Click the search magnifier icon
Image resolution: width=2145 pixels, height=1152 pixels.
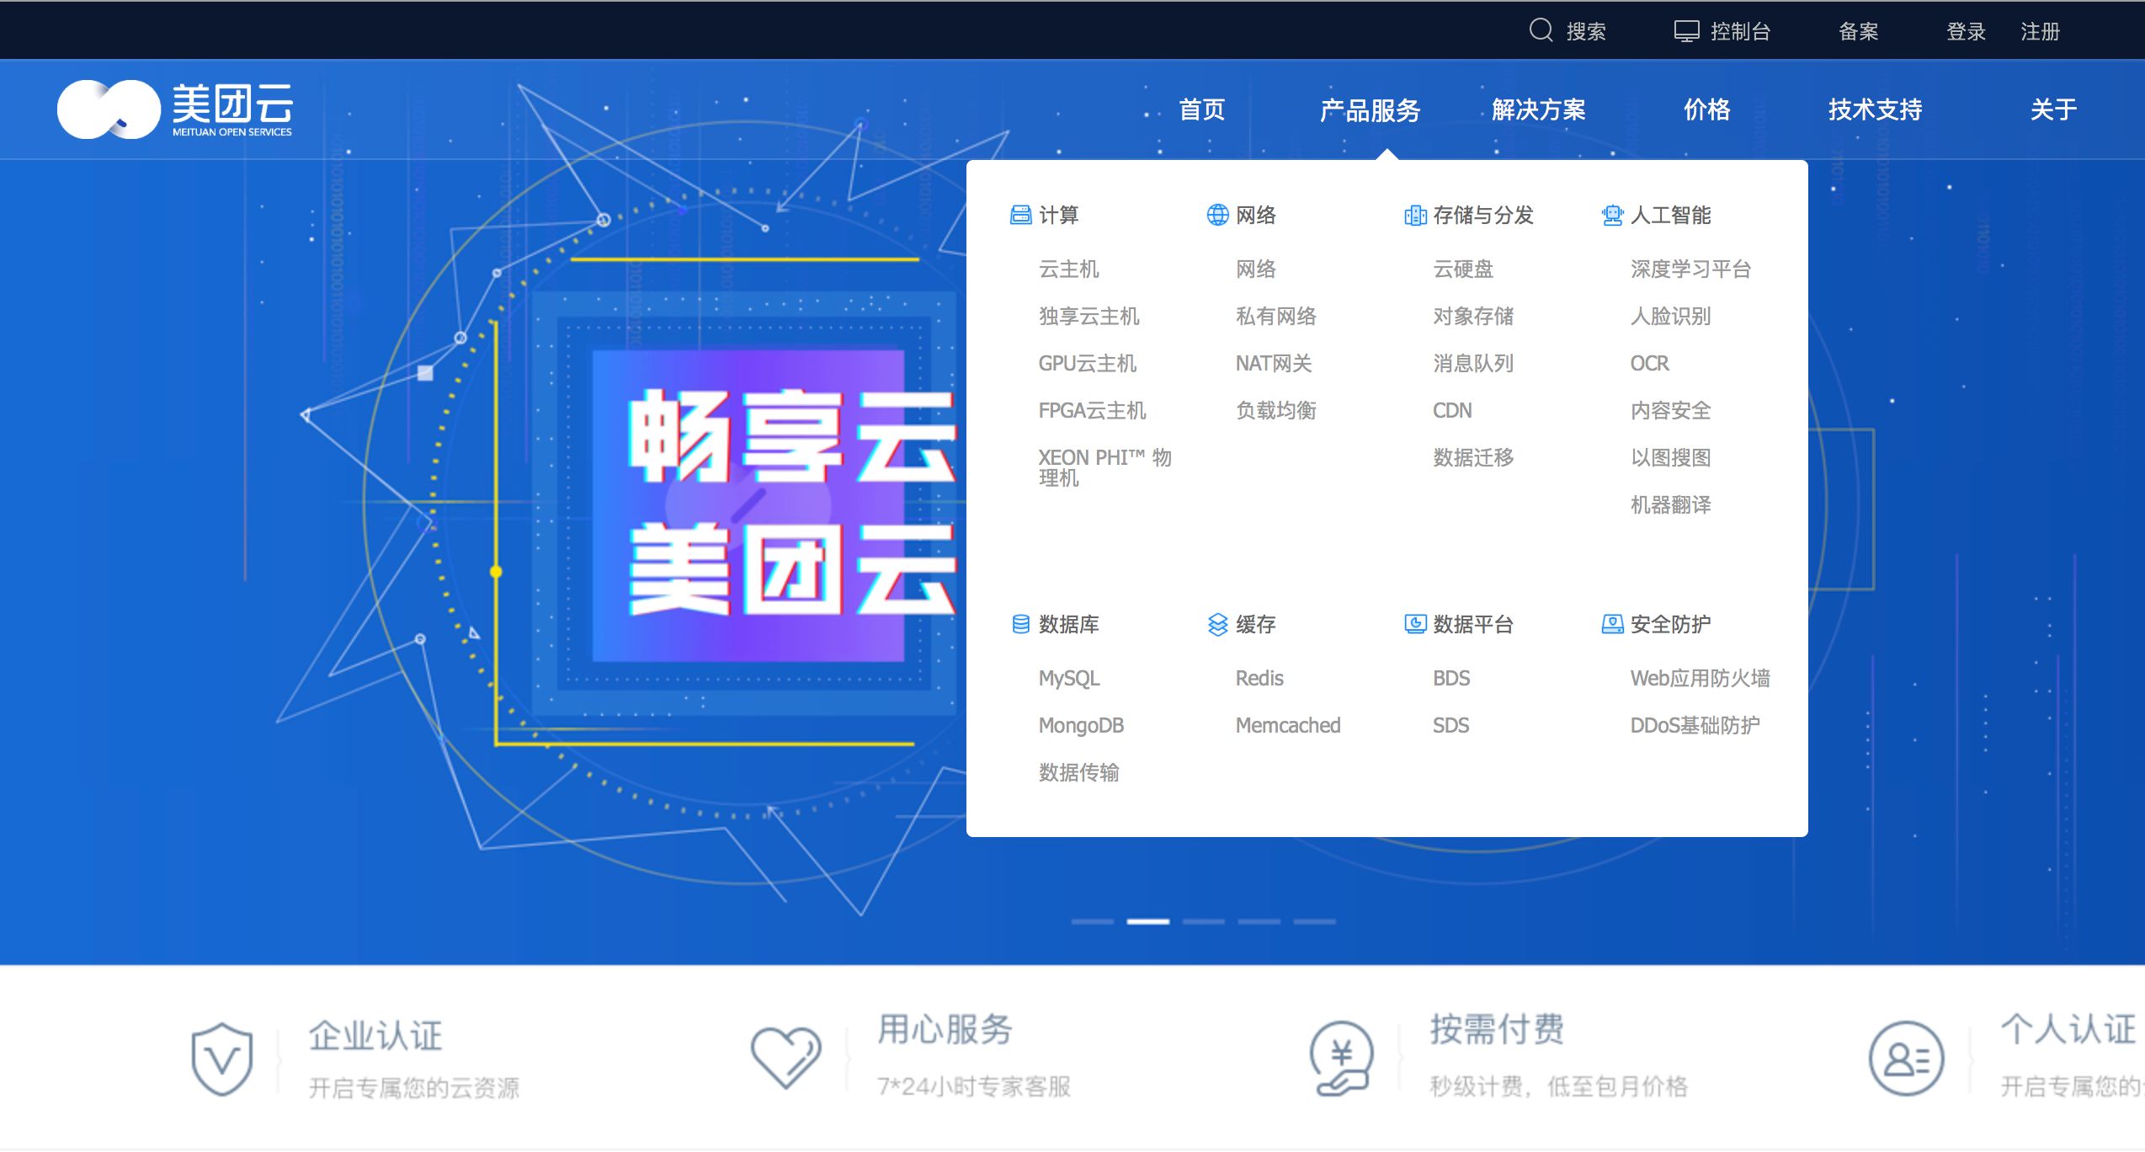click(x=1541, y=30)
